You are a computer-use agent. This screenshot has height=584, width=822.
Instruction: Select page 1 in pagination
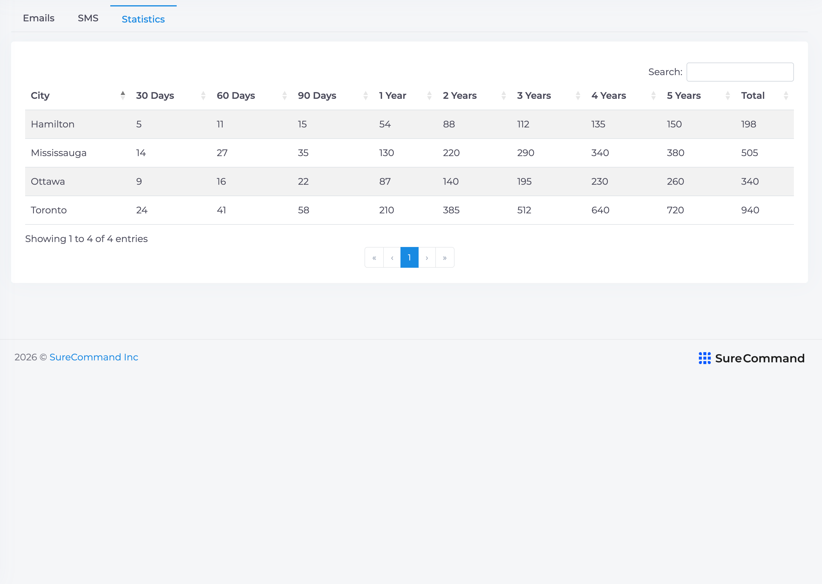click(409, 258)
